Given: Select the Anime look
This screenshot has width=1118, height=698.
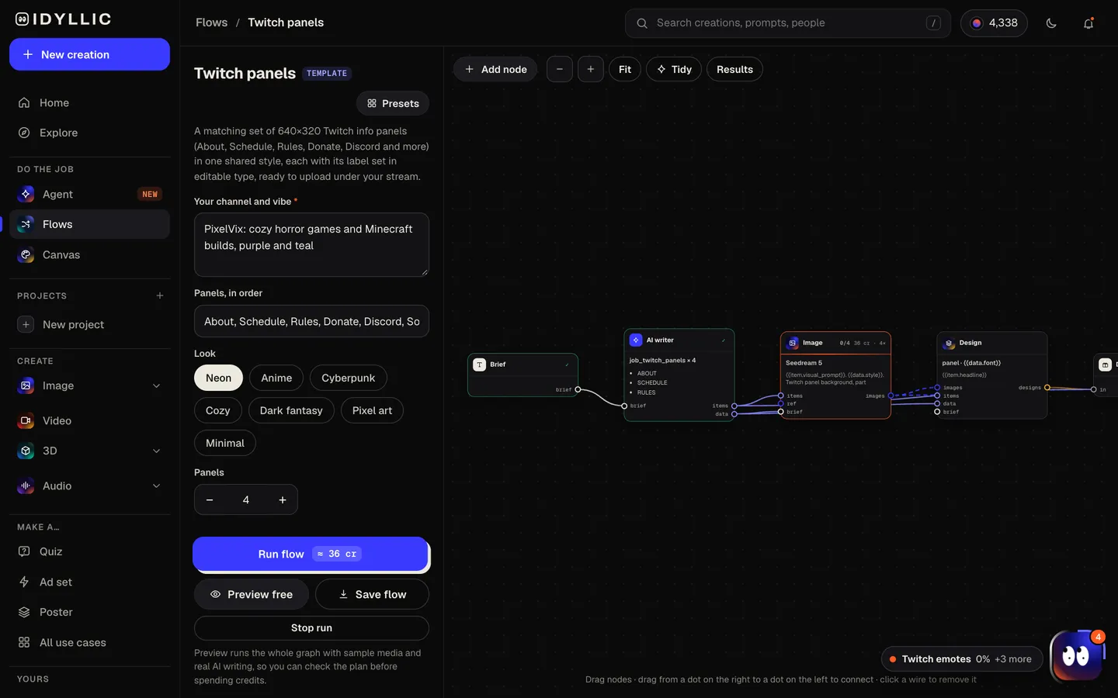Looking at the screenshot, I should coord(276,378).
